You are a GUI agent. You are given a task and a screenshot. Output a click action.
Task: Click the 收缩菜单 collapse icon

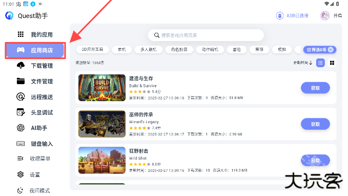(20, 159)
